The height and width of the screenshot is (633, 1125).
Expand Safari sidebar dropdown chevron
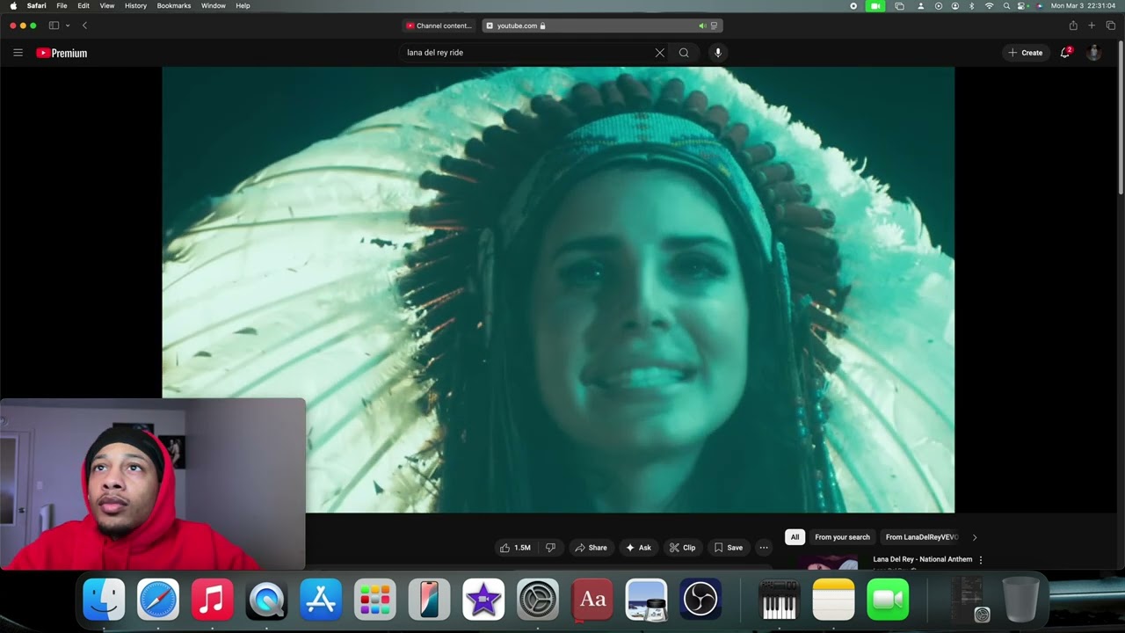(x=68, y=25)
